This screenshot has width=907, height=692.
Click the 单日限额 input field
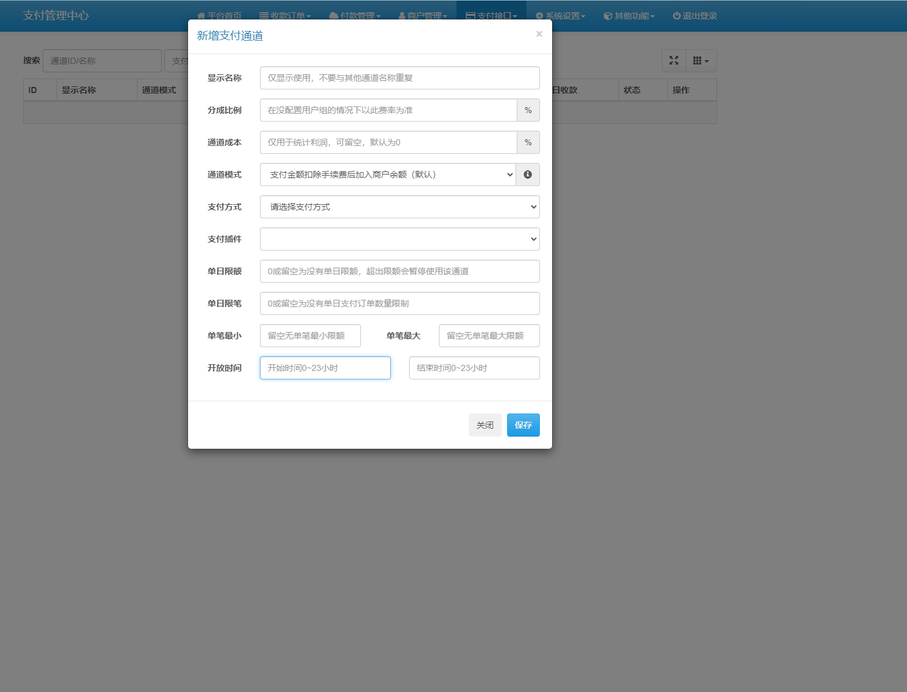pyautogui.click(x=399, y=271)
